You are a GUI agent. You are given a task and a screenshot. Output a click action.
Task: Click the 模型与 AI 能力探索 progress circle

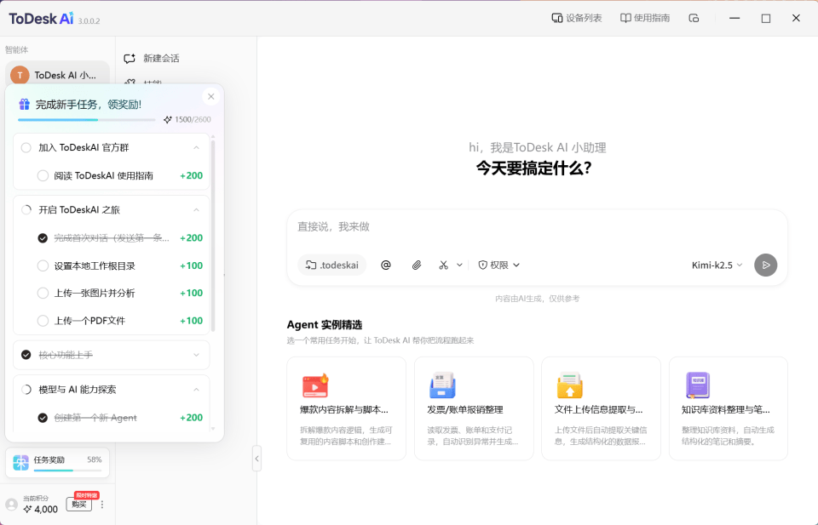pos(26,390)
